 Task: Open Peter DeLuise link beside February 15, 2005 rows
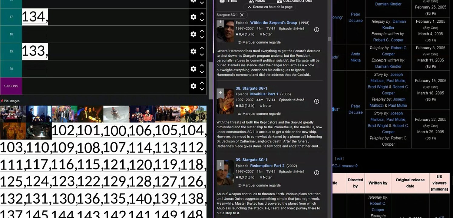click(355, 109)
